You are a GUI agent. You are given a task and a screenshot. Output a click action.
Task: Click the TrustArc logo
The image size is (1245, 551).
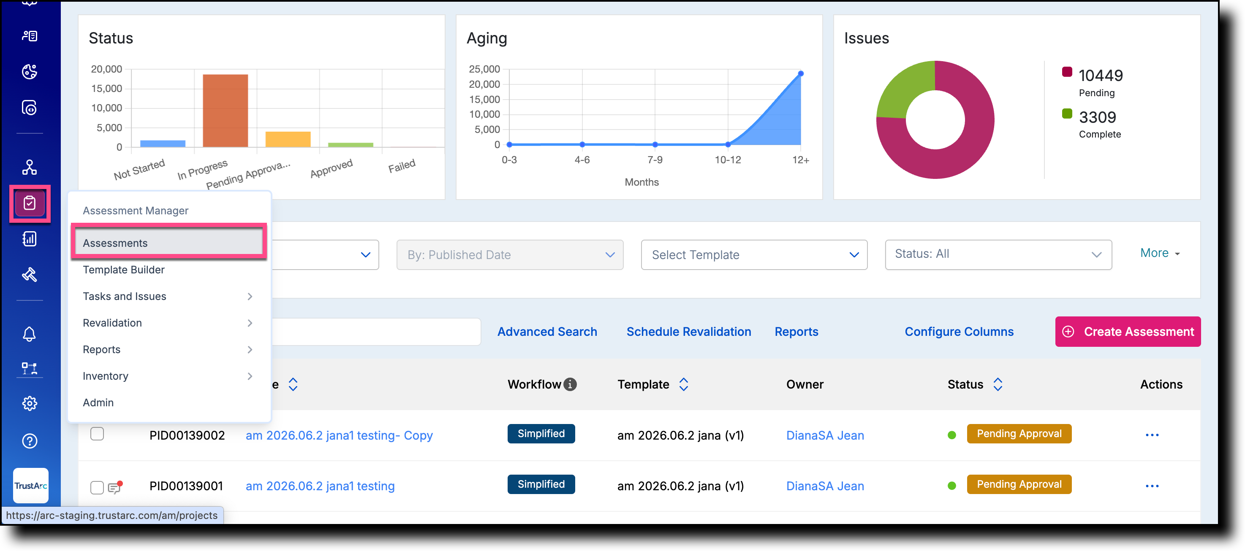point(30,485)
